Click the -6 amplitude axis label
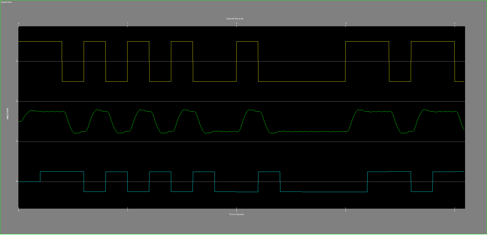This screenshot has height=252, width=487. click(x=16, y=181)
